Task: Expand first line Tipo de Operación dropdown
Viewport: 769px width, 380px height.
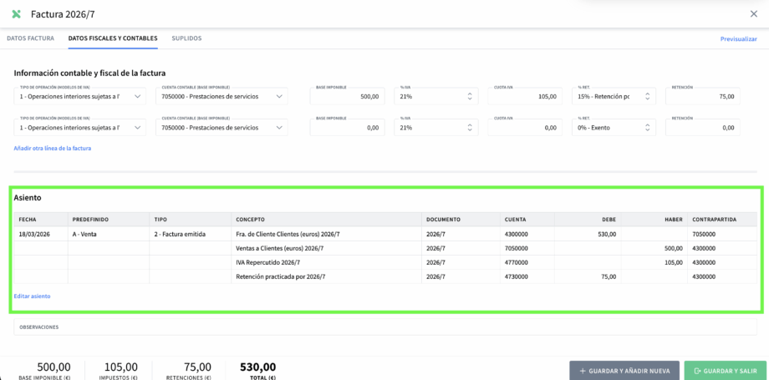Action: click(x=79, y=96)
